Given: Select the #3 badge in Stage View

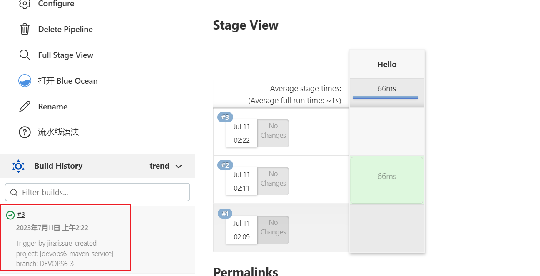Looking at the screenshot, I should click(225, 117).
